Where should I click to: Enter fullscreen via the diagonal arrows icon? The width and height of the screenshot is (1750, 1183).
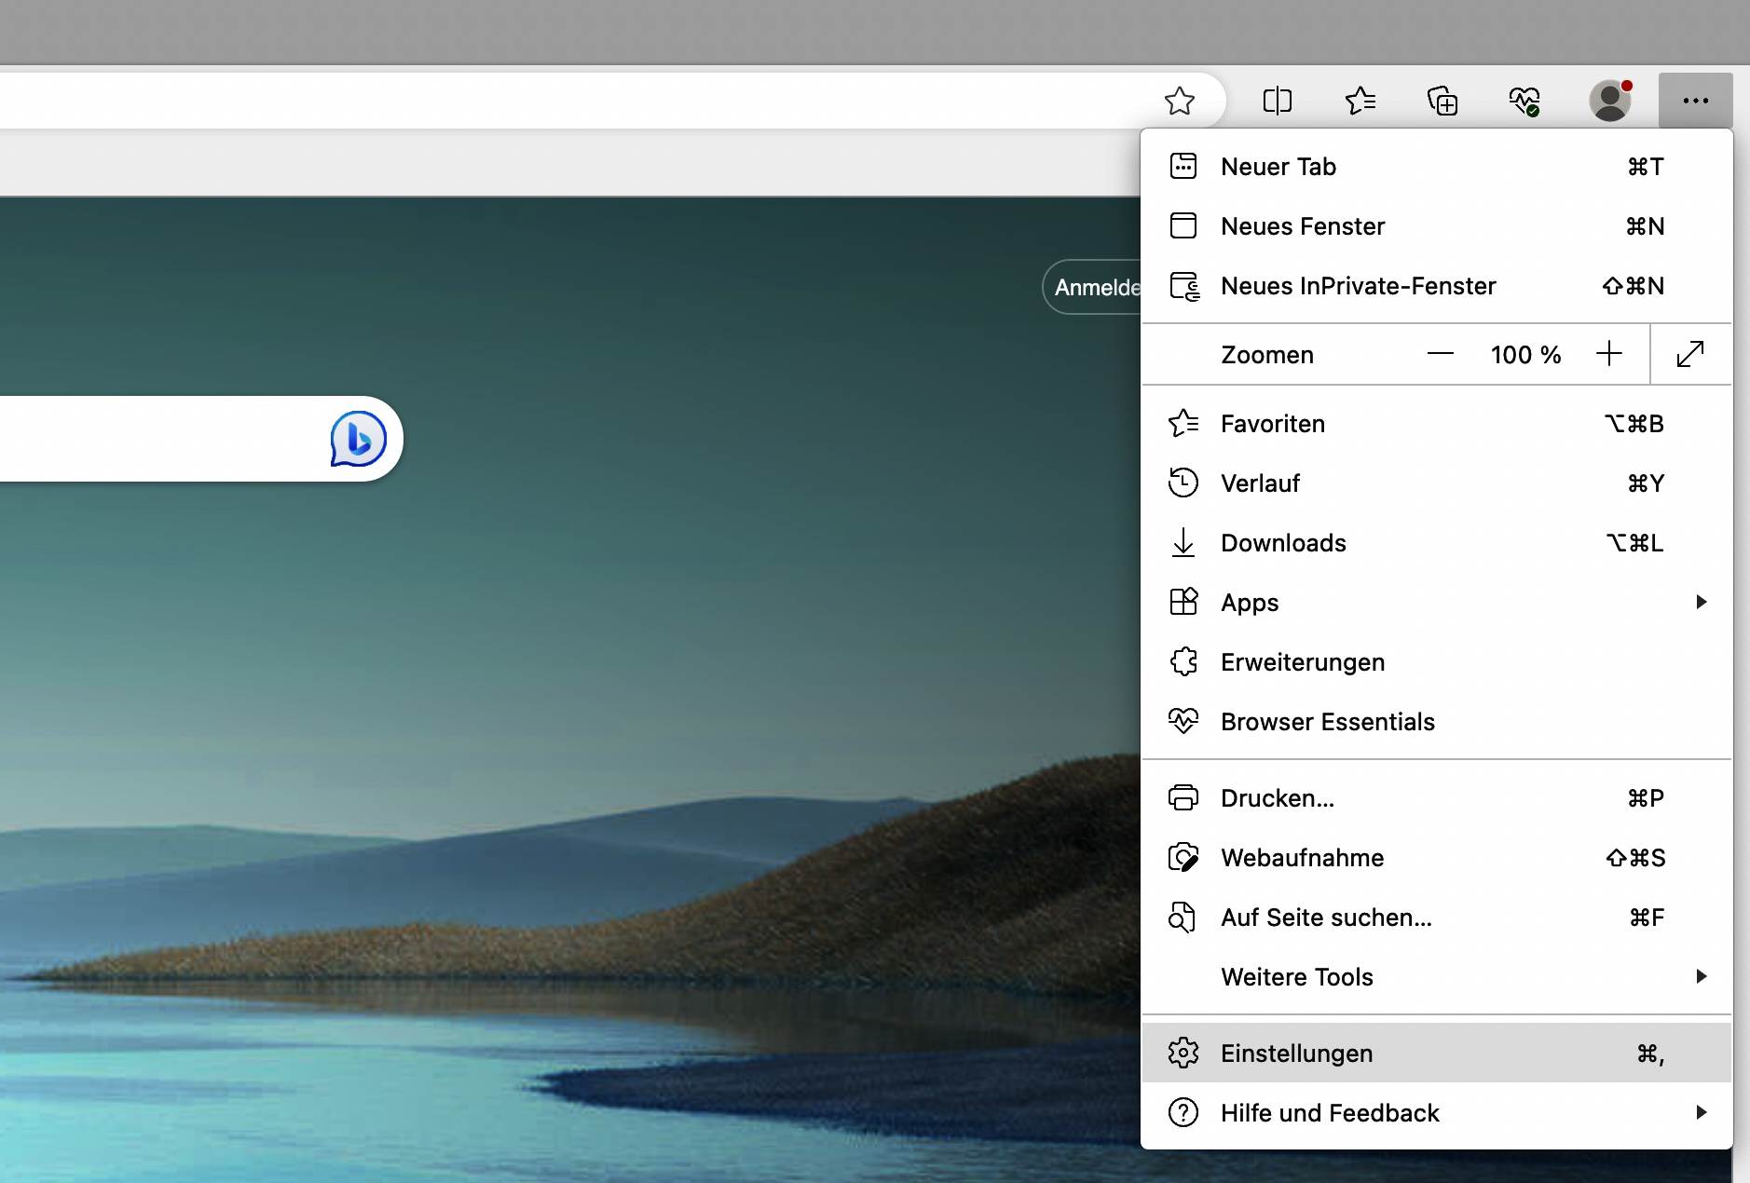tap(1690, 354)
